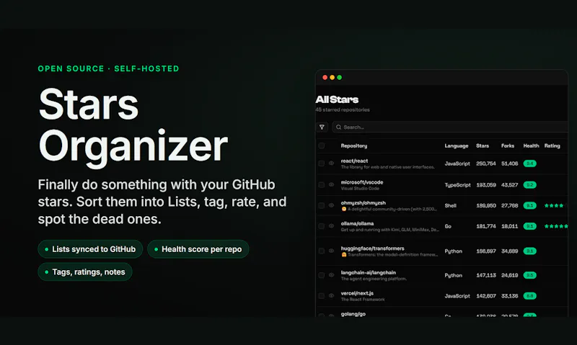Screen dimensions: 577x345
Task: Click the yellow minimize dot of the All Stars window
Action: click(332, 77)
